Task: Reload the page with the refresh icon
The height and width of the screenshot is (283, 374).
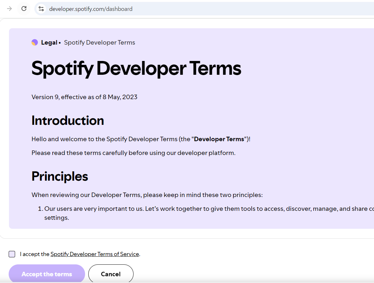Action: tap(24, 9)
